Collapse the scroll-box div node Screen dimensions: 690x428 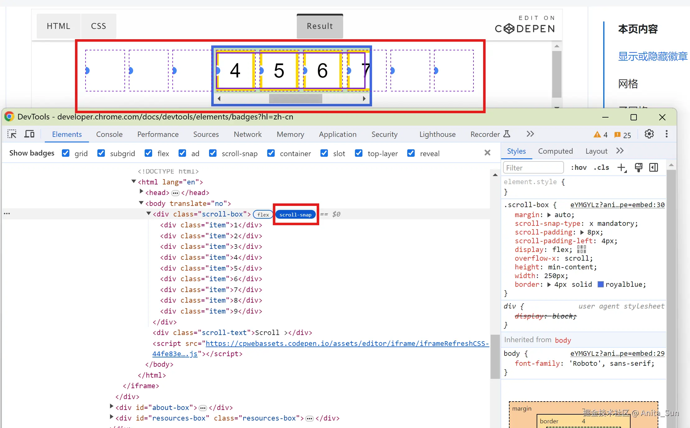(x=149, y=213)
